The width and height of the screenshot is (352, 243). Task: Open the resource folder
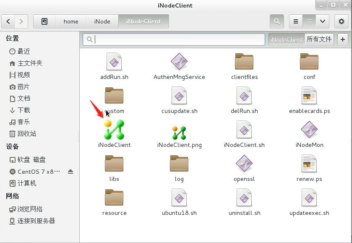click(114, 197)
